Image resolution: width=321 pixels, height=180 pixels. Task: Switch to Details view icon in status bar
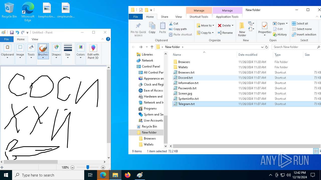coord(316,151)
